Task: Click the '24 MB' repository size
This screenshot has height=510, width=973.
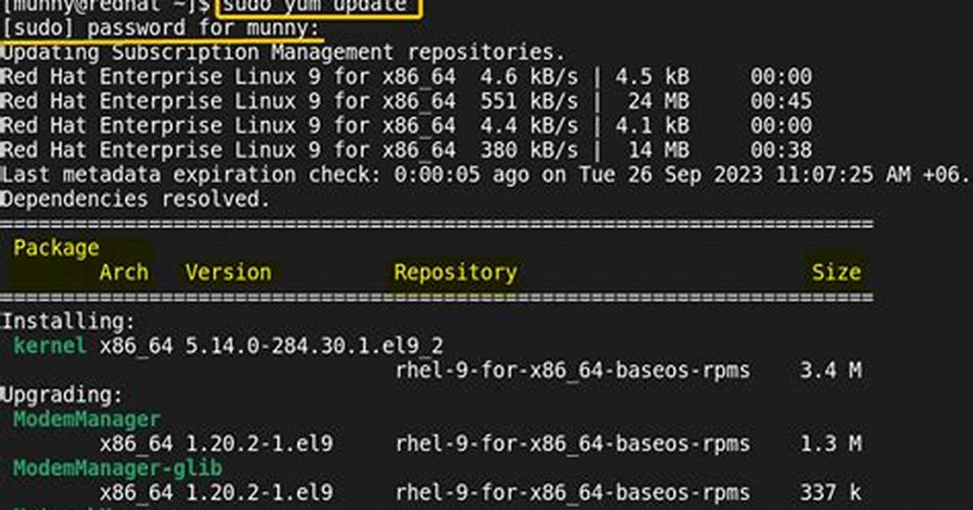Action: tap(658, 101)
